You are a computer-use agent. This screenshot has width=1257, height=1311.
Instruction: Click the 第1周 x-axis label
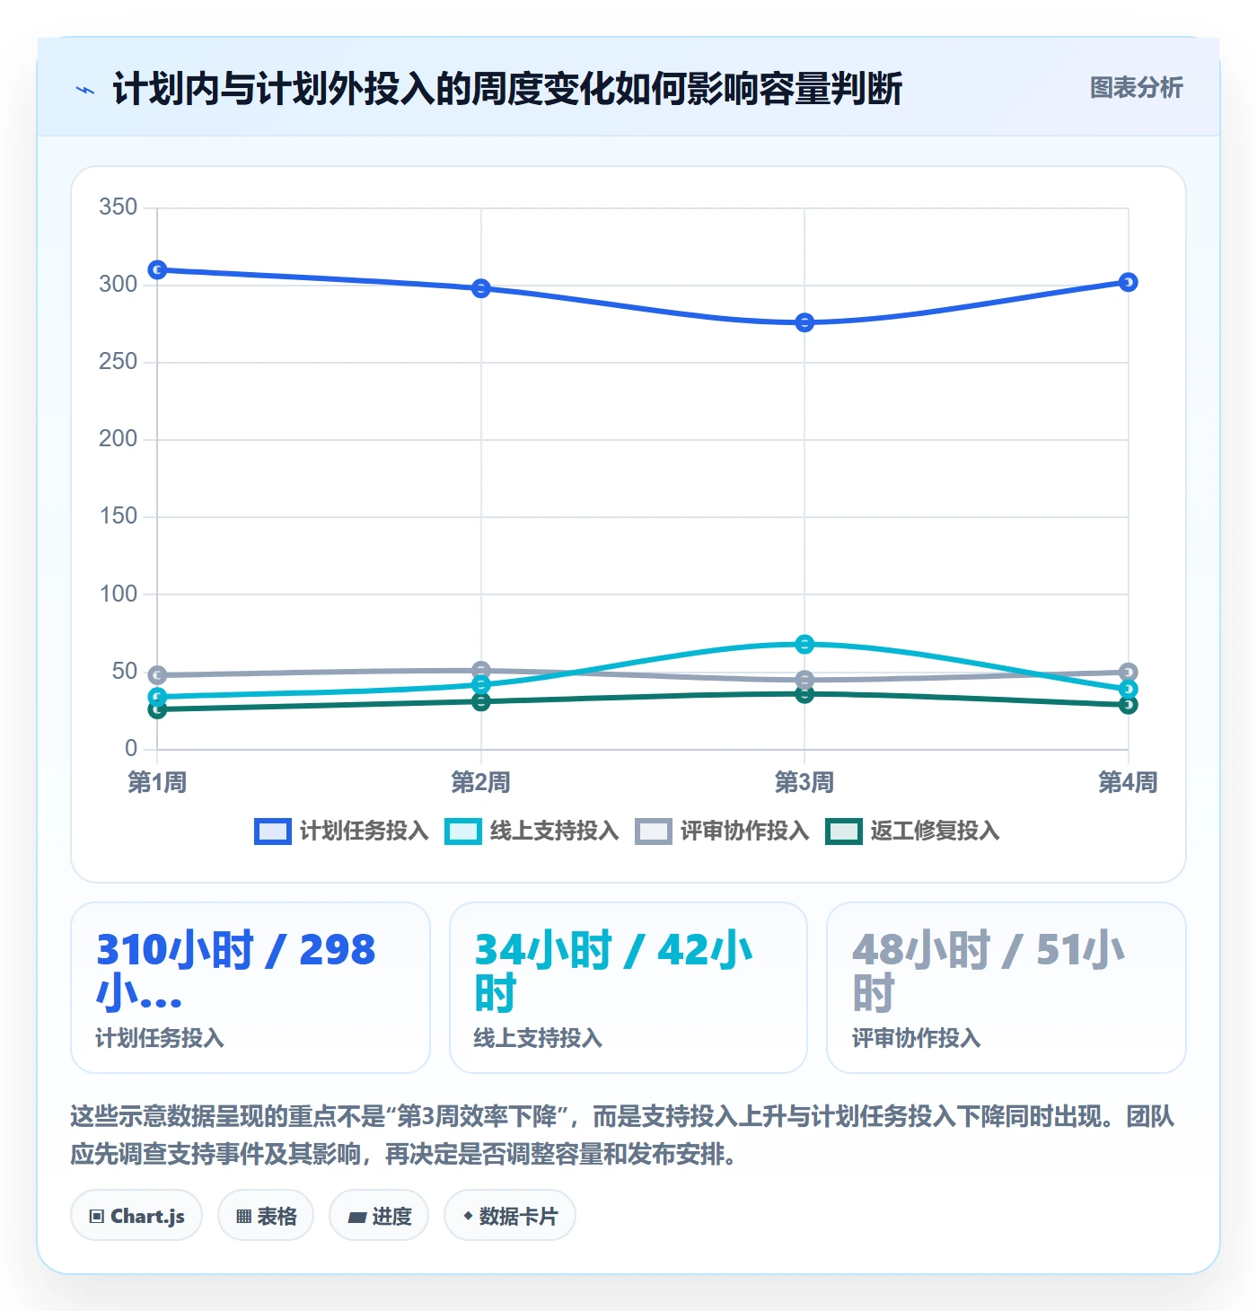click(x=157, y=782)
